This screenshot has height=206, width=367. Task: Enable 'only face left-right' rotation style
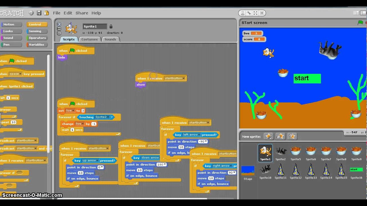(59, 29)
